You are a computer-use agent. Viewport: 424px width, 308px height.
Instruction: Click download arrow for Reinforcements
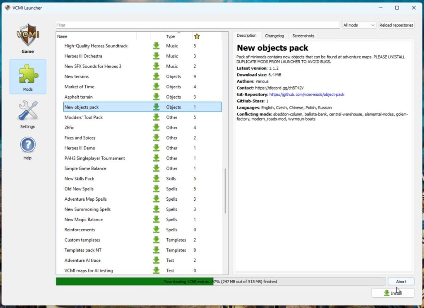(156, 230)
